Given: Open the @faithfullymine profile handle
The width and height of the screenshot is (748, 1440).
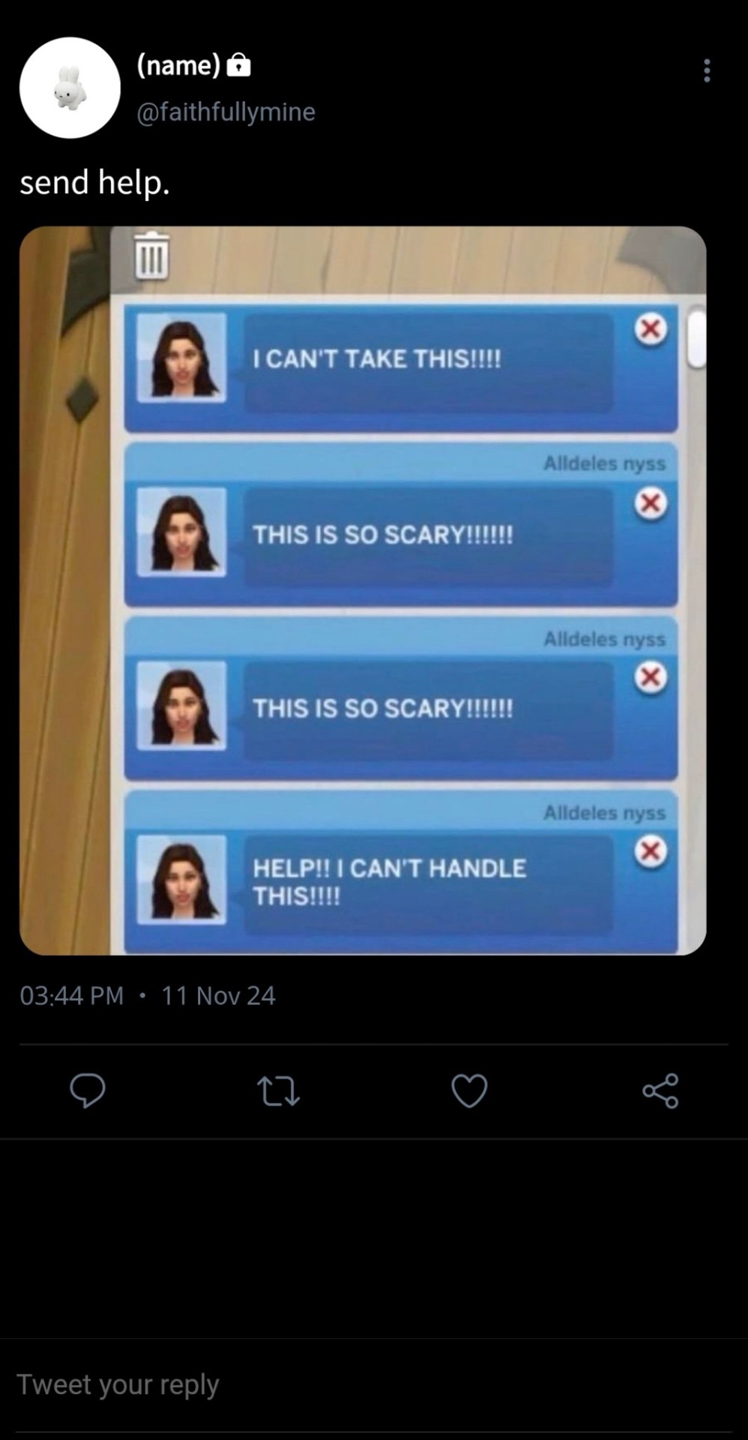Looking at the screenshot, I should point(226,112).
